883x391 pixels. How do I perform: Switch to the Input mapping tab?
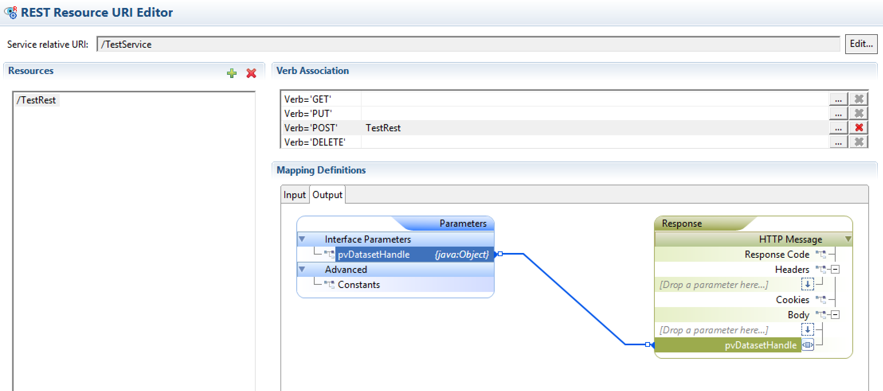pyautogui.click(x=295, y=195)
